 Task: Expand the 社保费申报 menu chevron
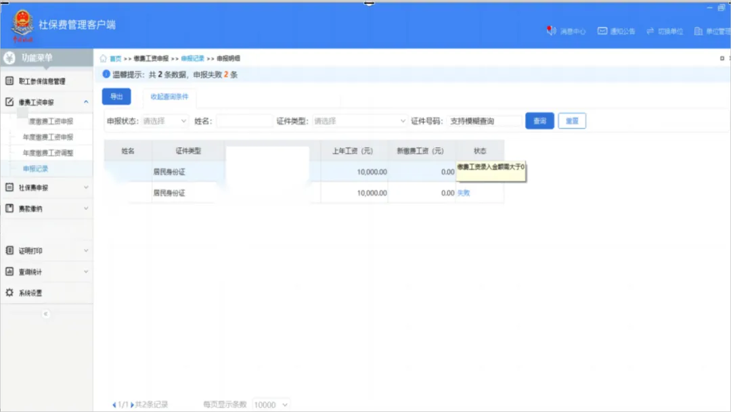(x=86, y=187)
